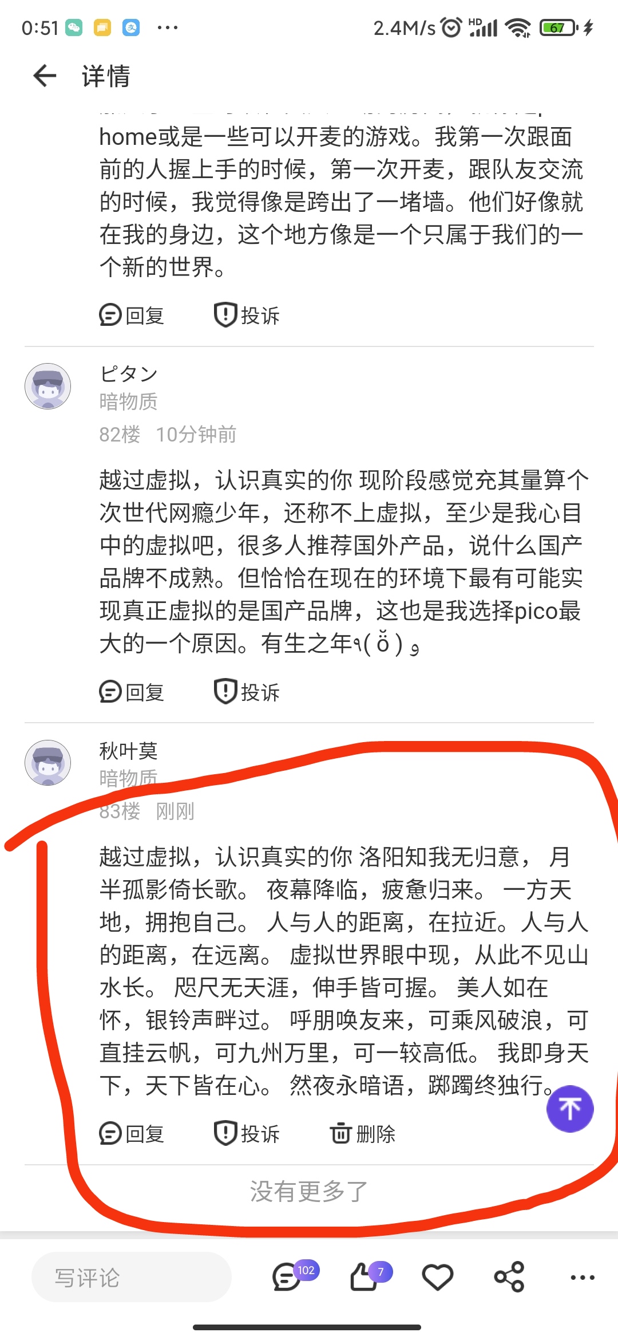Screen dimensions: 618x1340
Task: Favorite the post with the heart icon
Action: (x=438, y=1277)
